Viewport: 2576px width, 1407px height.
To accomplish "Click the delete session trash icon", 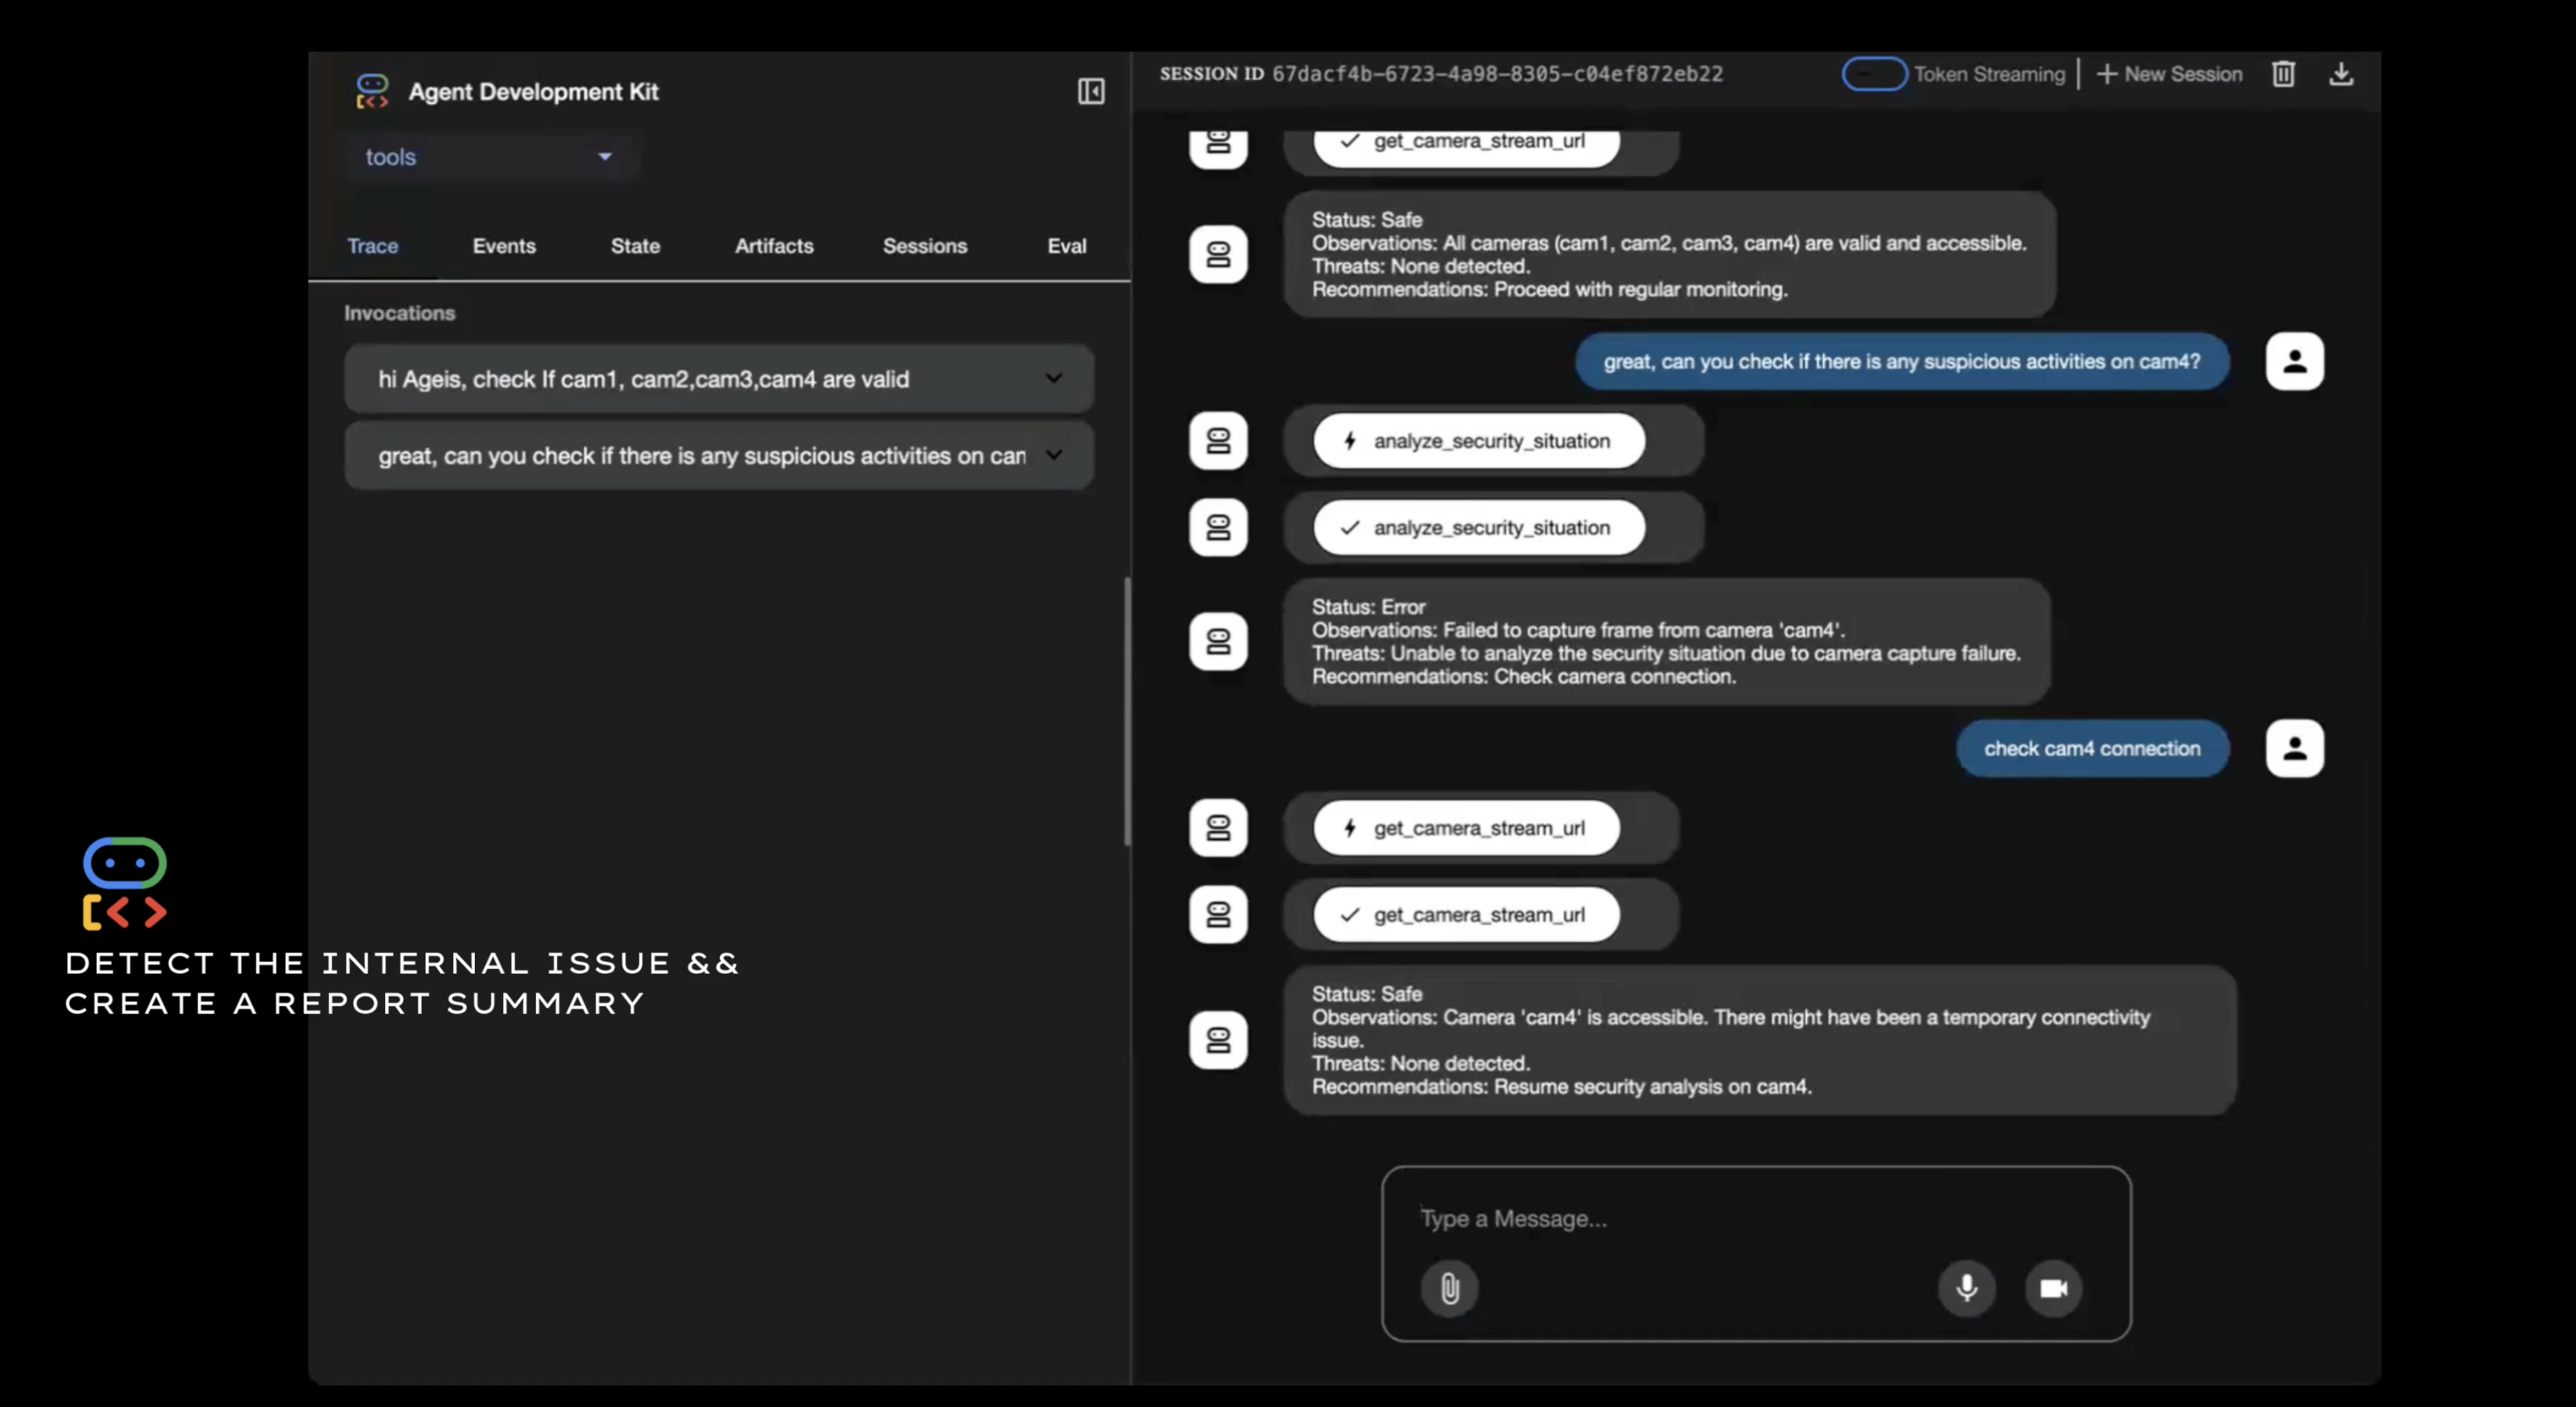I will pos(2283,74).
